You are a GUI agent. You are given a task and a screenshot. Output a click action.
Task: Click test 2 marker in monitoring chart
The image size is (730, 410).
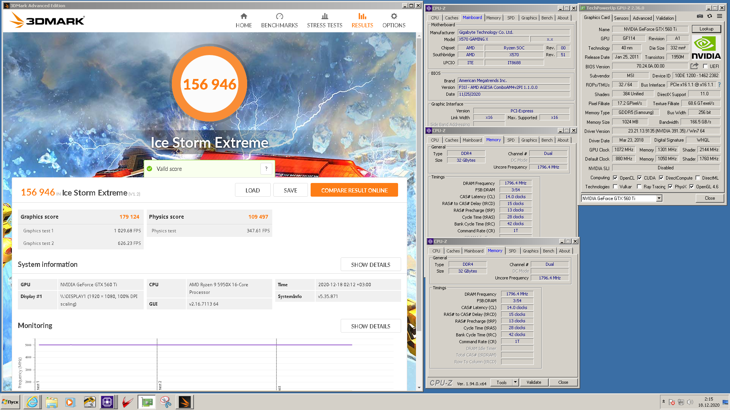(160, 385)
